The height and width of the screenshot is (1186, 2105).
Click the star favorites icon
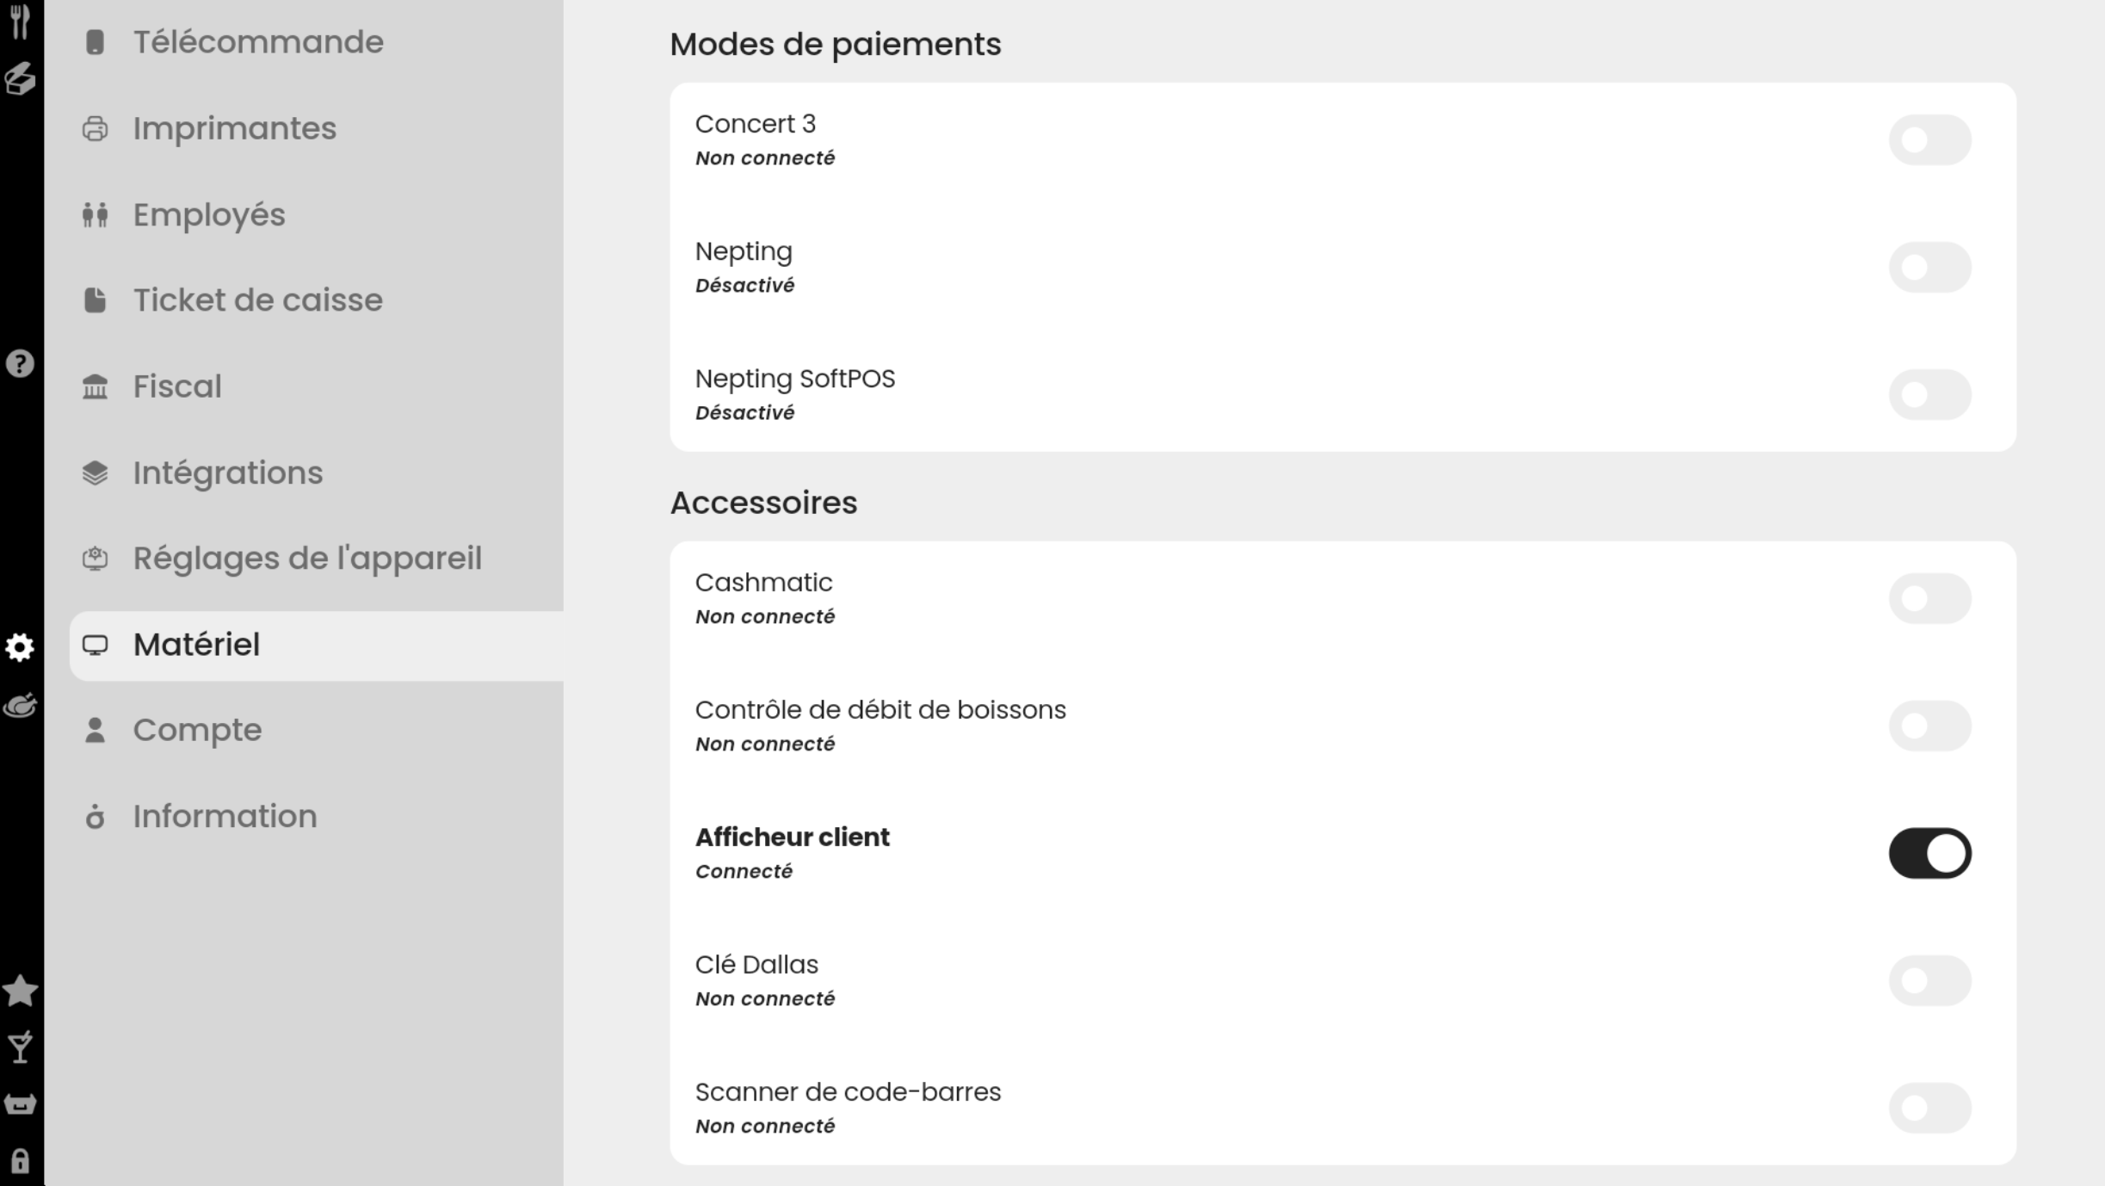(20, 991)
